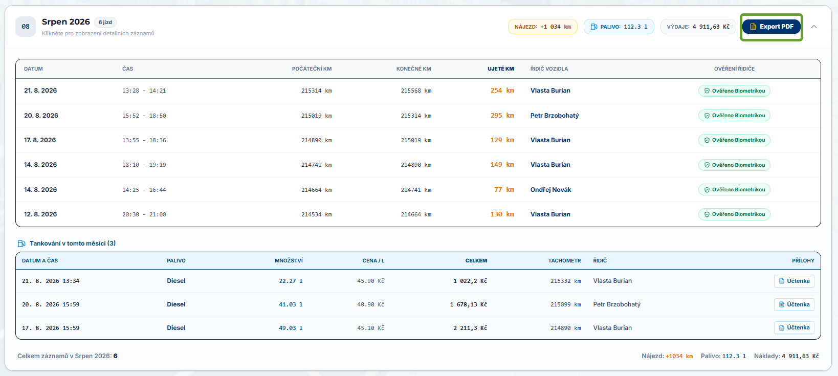Open the Účtenka receipt for 21. 8. refuel
Image resolution: width=838 pixels, height=376 pixels.
pyautogui.click(x=794, y=281)
